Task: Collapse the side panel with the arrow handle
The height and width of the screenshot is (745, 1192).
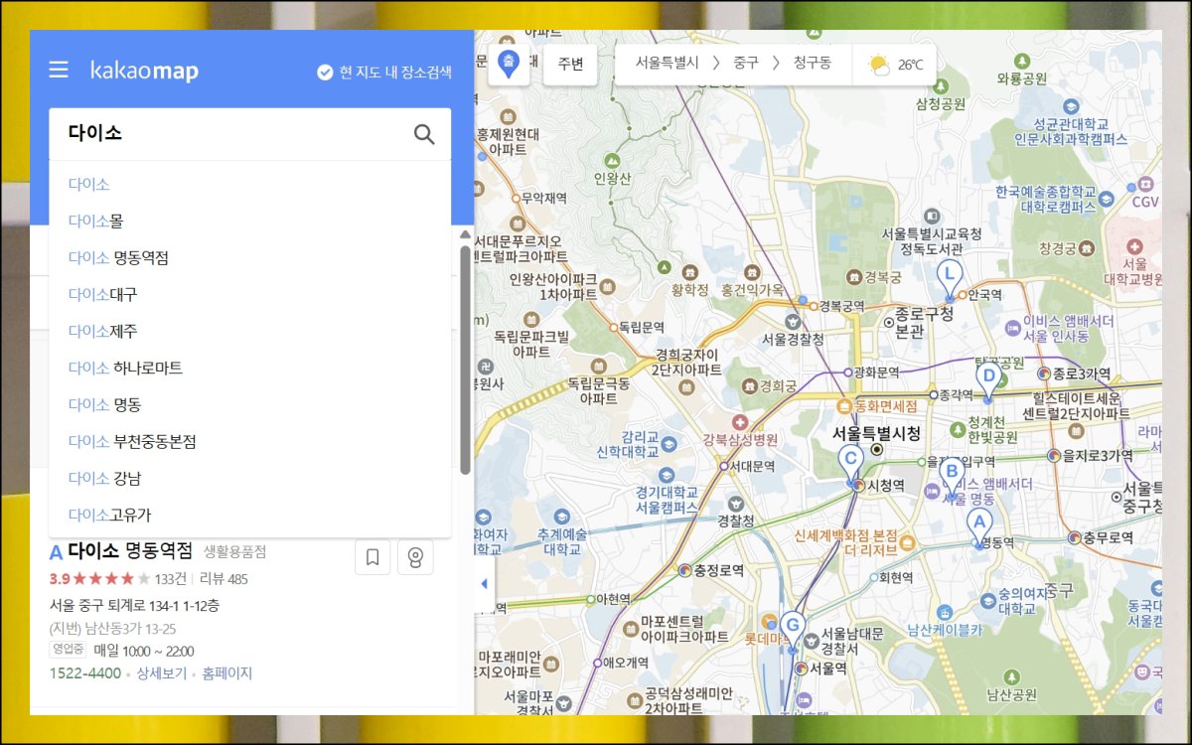Action: click(x=485, y=584)
